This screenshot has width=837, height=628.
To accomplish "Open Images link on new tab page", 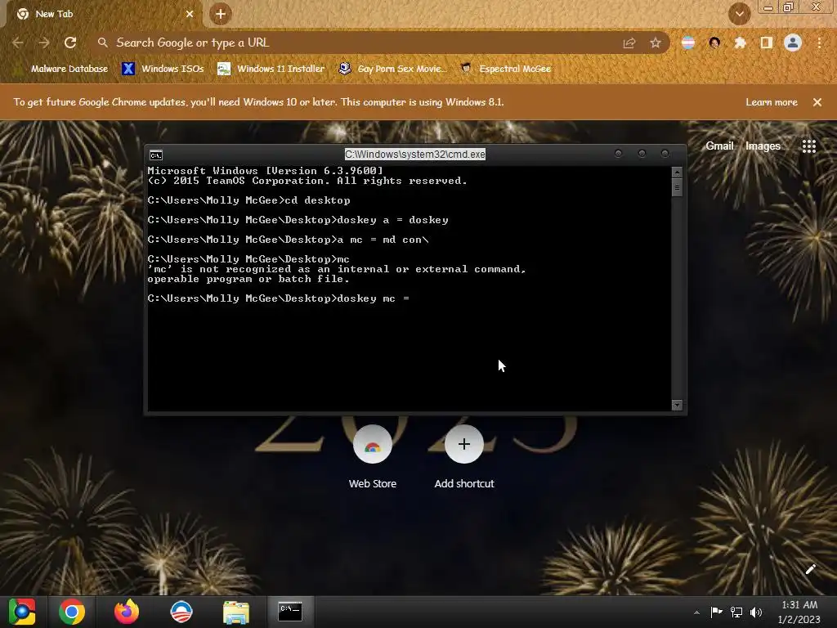I will tap(763, 146).
